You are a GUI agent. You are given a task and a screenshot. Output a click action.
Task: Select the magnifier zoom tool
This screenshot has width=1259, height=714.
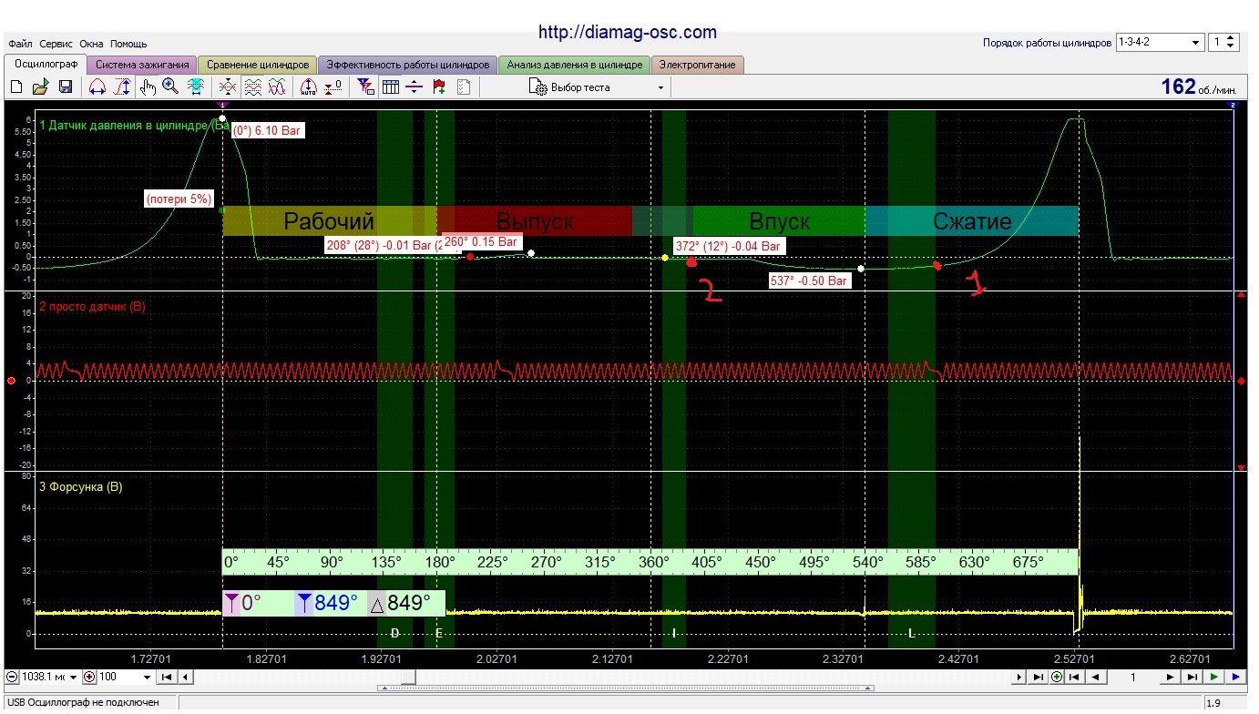tap(170, 87)
